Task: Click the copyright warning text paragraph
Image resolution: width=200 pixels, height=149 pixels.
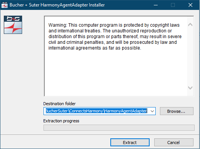Action: (x=115, y=37)
